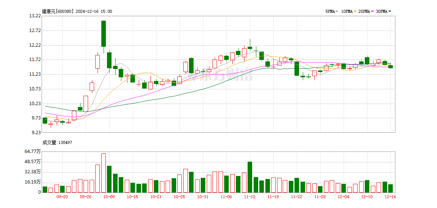Screen dimensions: 437x208
Task: Click the chart title 健康元[600380]
Action: coord(58,11)
